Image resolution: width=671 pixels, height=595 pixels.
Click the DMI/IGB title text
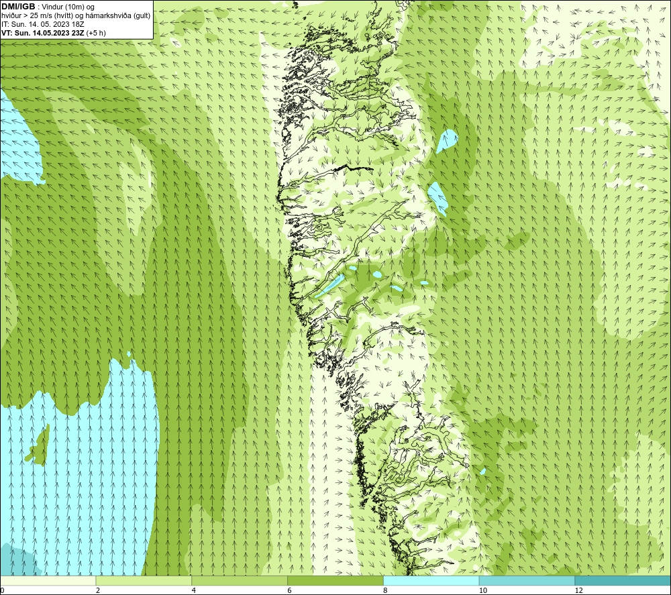pos(18,7)
